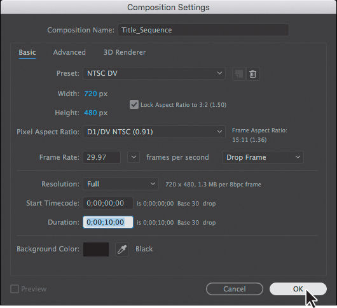Toggle Lock Aspect Ratio to 3:2 checkbox
337x308 pixels.
(x=134, y=104)
